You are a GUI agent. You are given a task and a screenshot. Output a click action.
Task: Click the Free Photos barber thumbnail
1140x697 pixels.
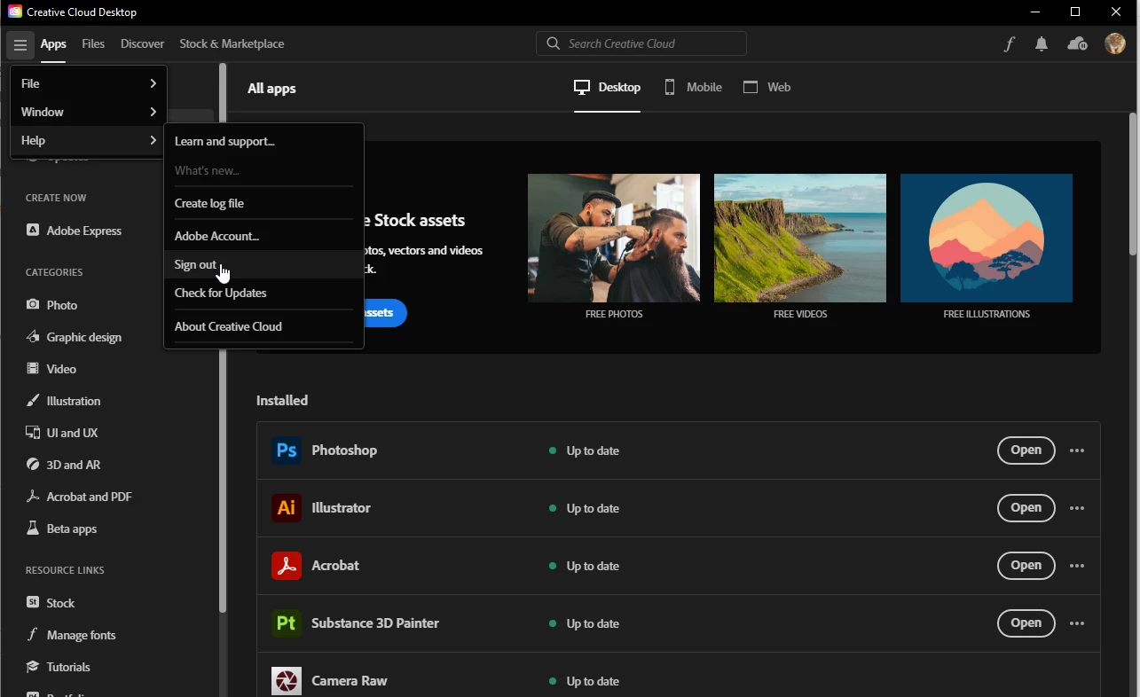pos(614,238)
